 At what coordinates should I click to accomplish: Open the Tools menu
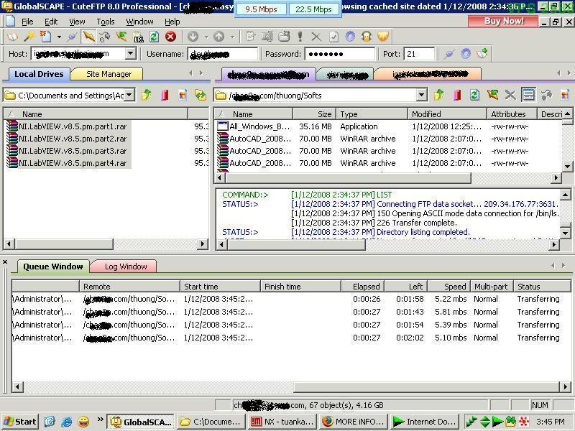pyautogui.click(x=106, y=22)
